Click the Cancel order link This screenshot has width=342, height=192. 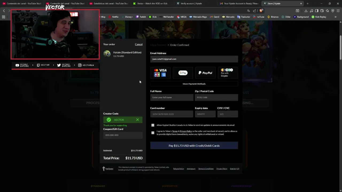click(139, 44)
